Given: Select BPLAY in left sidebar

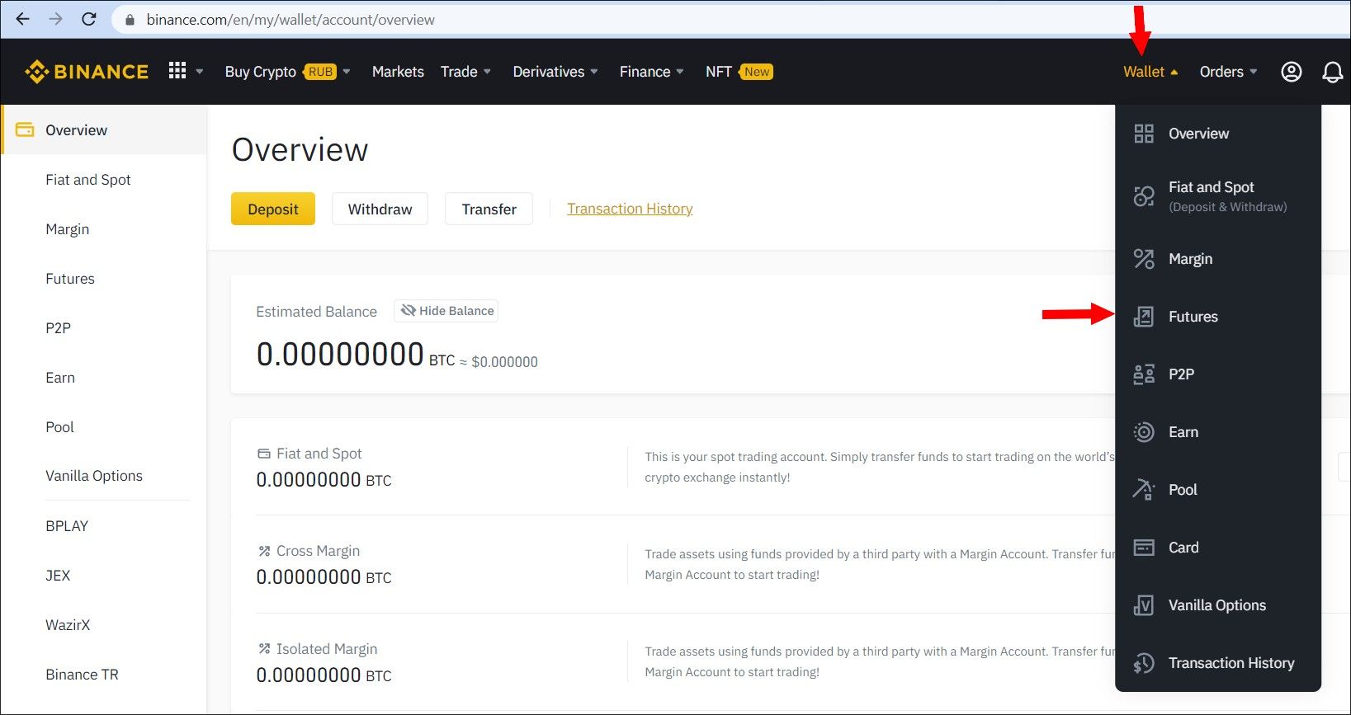Looking at the screenshot, I should (x=67, y=526).
